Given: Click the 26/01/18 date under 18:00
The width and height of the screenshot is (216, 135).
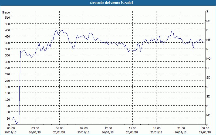Looking at the screenshot, I should [156, 132].
